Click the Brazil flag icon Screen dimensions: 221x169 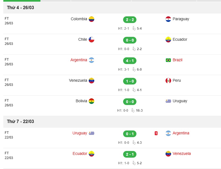(x=168, y=60)
